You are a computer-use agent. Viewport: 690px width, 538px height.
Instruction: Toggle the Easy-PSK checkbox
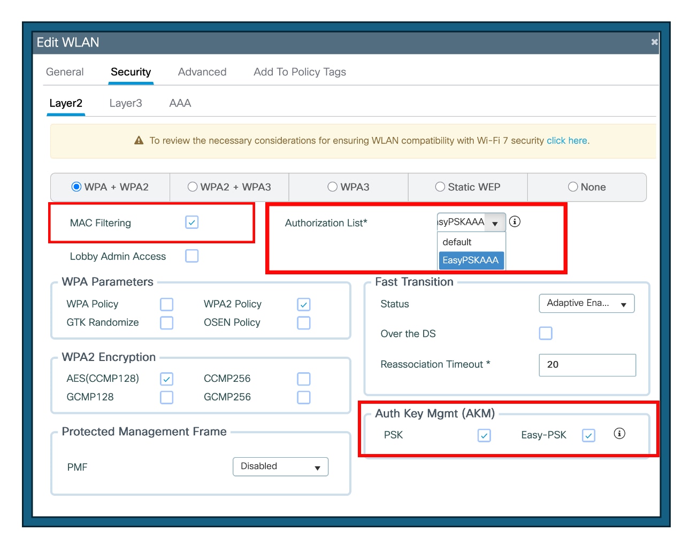(588, 435)
